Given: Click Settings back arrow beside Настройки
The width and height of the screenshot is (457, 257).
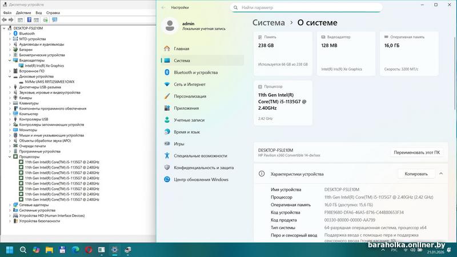Looking at the screenshot, I should pyautogui.click(x=163, y=7).
